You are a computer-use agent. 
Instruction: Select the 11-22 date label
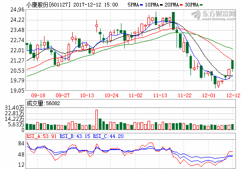point(184,95)
